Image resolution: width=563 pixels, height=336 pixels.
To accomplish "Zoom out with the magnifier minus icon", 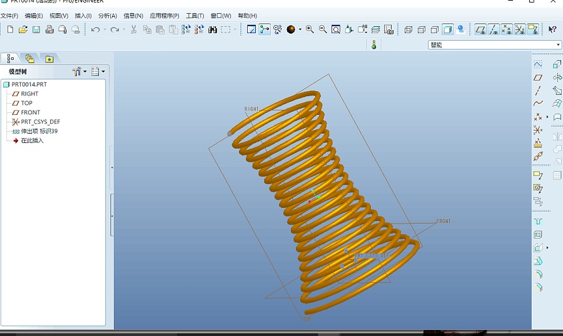I will (323, 29).
